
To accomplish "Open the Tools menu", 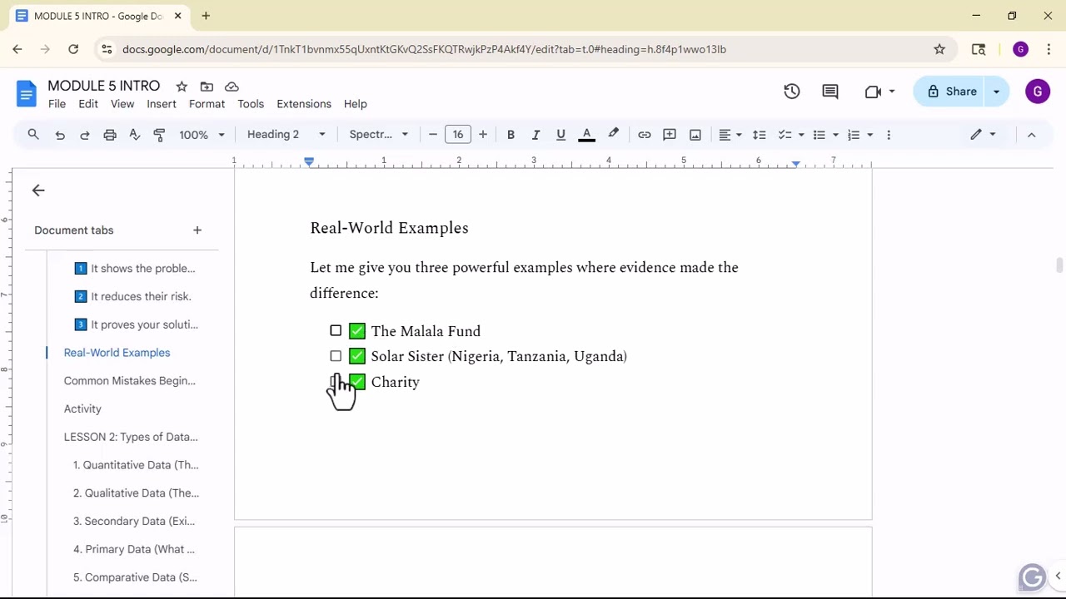I will pyautogui.click(x=251, y=104).
